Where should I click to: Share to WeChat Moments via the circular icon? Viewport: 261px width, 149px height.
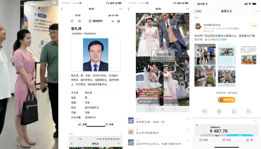pos(219,111)
